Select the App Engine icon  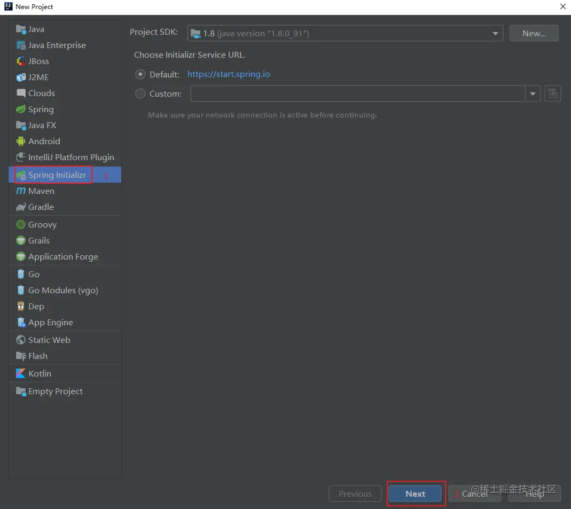tap(21, 322)
